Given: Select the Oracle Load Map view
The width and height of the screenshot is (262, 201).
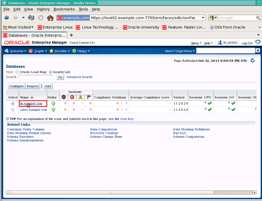Looking at the screenshot, I should point(17,72).
